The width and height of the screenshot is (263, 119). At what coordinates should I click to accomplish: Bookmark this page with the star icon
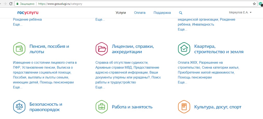(x=254, y=4)
